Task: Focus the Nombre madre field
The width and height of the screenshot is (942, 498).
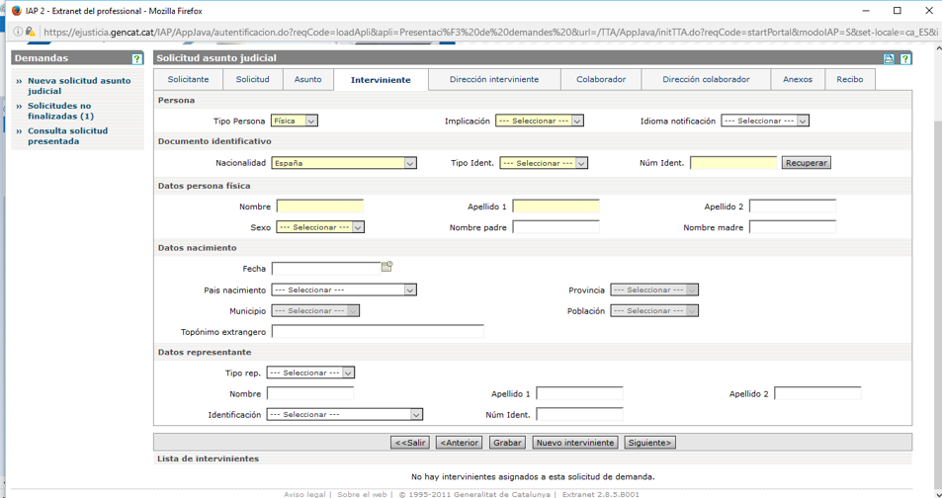Action: 793,227
